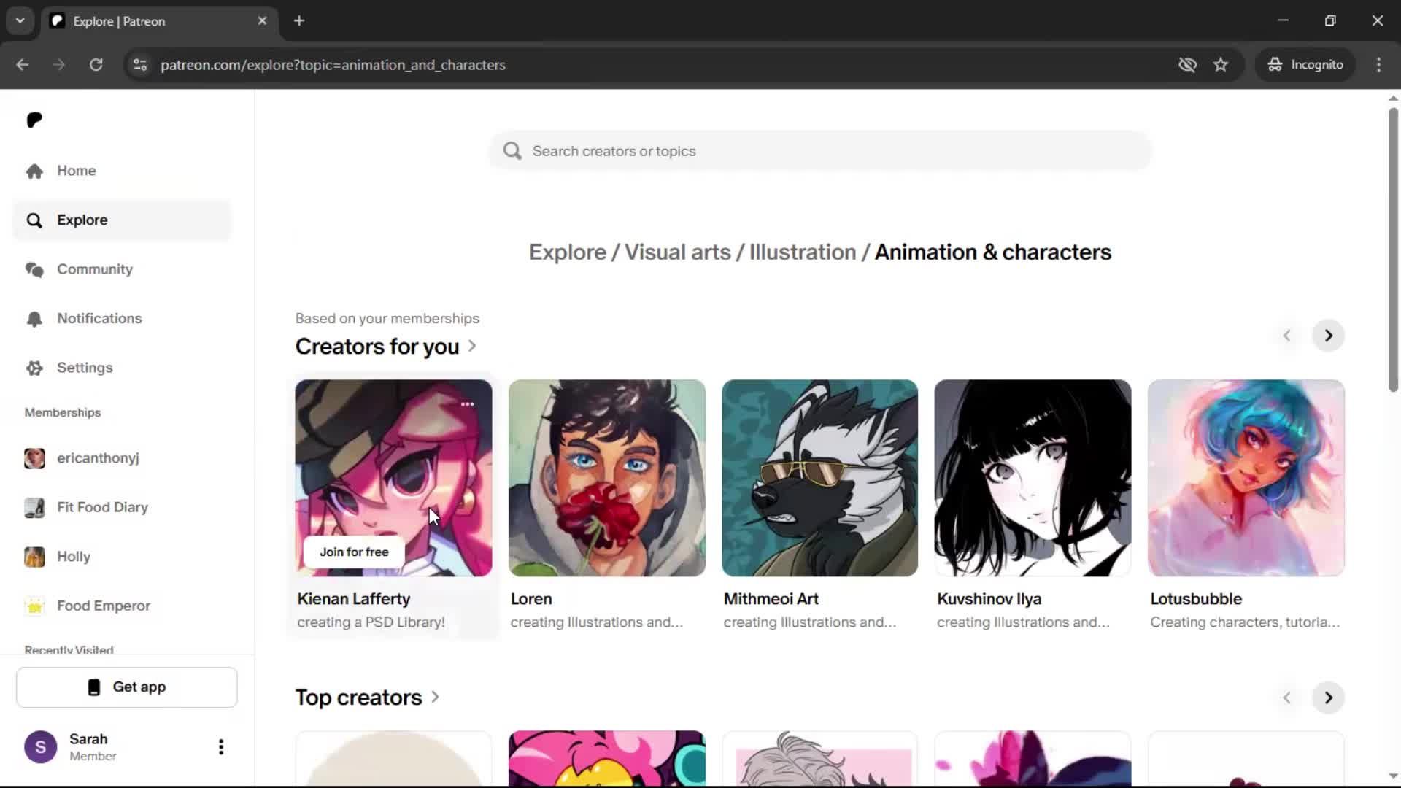Click the Home house icon
This screenshot has height=788, width=1401.
pos(34,171)
